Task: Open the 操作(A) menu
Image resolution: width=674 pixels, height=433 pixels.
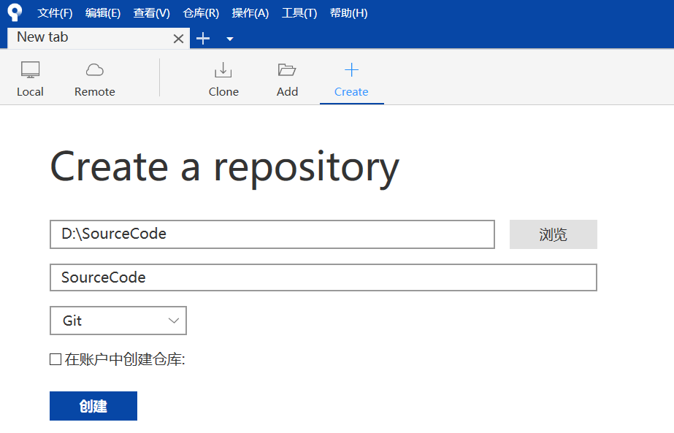Action: 250,12
